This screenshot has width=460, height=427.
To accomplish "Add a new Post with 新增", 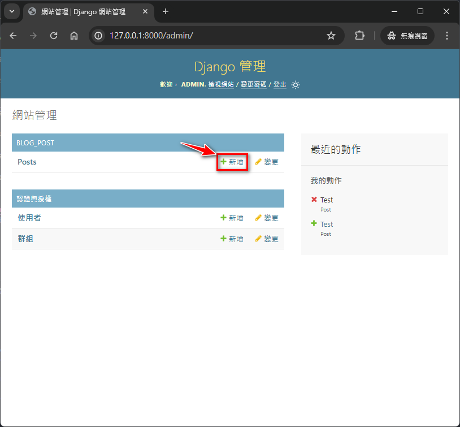I will pos(232,162).
